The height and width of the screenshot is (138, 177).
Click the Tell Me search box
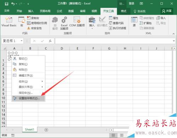click(139, 11)
